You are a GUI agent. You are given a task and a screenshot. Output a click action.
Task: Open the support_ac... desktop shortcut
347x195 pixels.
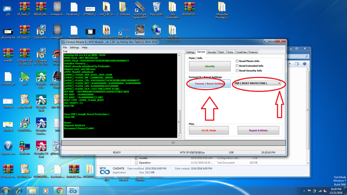click(8, 148)
